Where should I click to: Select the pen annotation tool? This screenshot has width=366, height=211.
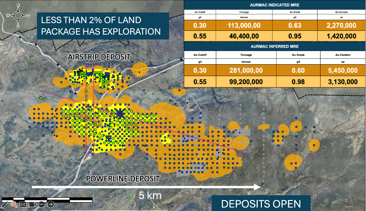[4, 204]
